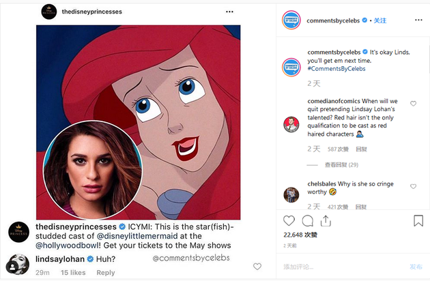Screen dimensions: 430x281
Task: Follow commentsbycelebs with the 关注 link
Action: click(x=379, y=20)
